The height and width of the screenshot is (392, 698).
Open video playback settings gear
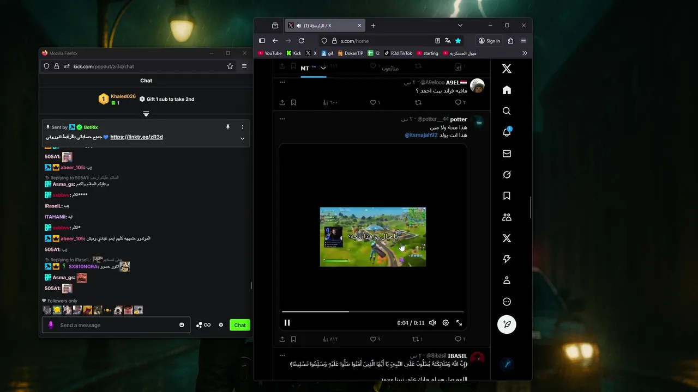[446, 323]
